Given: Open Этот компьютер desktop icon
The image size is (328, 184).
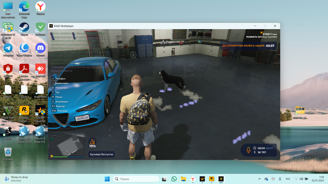Looking at the screenshot, I should 8,10.
